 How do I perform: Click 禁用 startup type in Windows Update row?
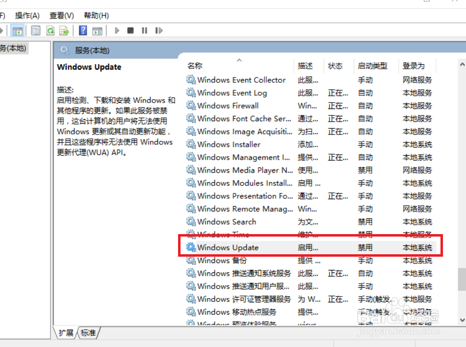pyautogui.click(x=365, y=247)
